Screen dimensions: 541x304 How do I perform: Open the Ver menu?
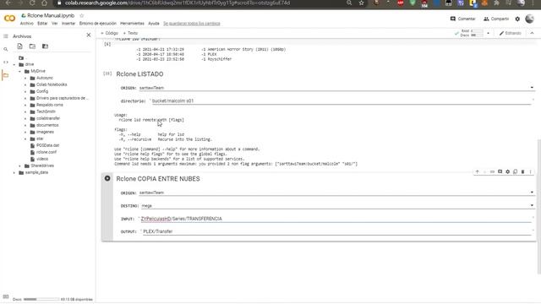(54, 24)
